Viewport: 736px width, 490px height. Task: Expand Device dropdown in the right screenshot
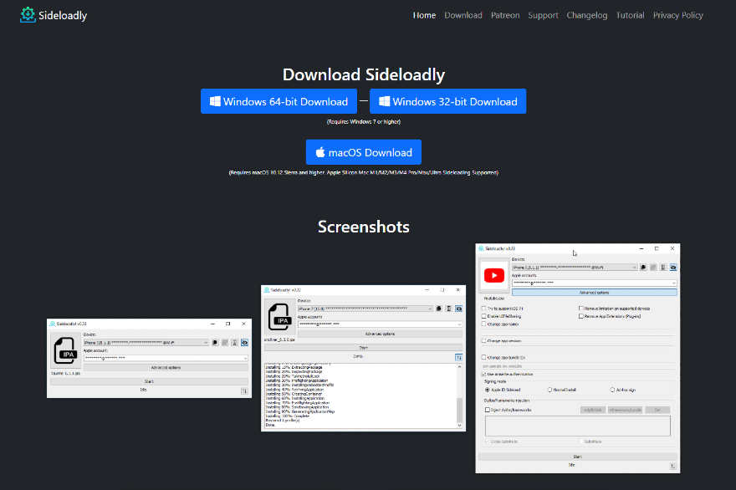point(634,268)
